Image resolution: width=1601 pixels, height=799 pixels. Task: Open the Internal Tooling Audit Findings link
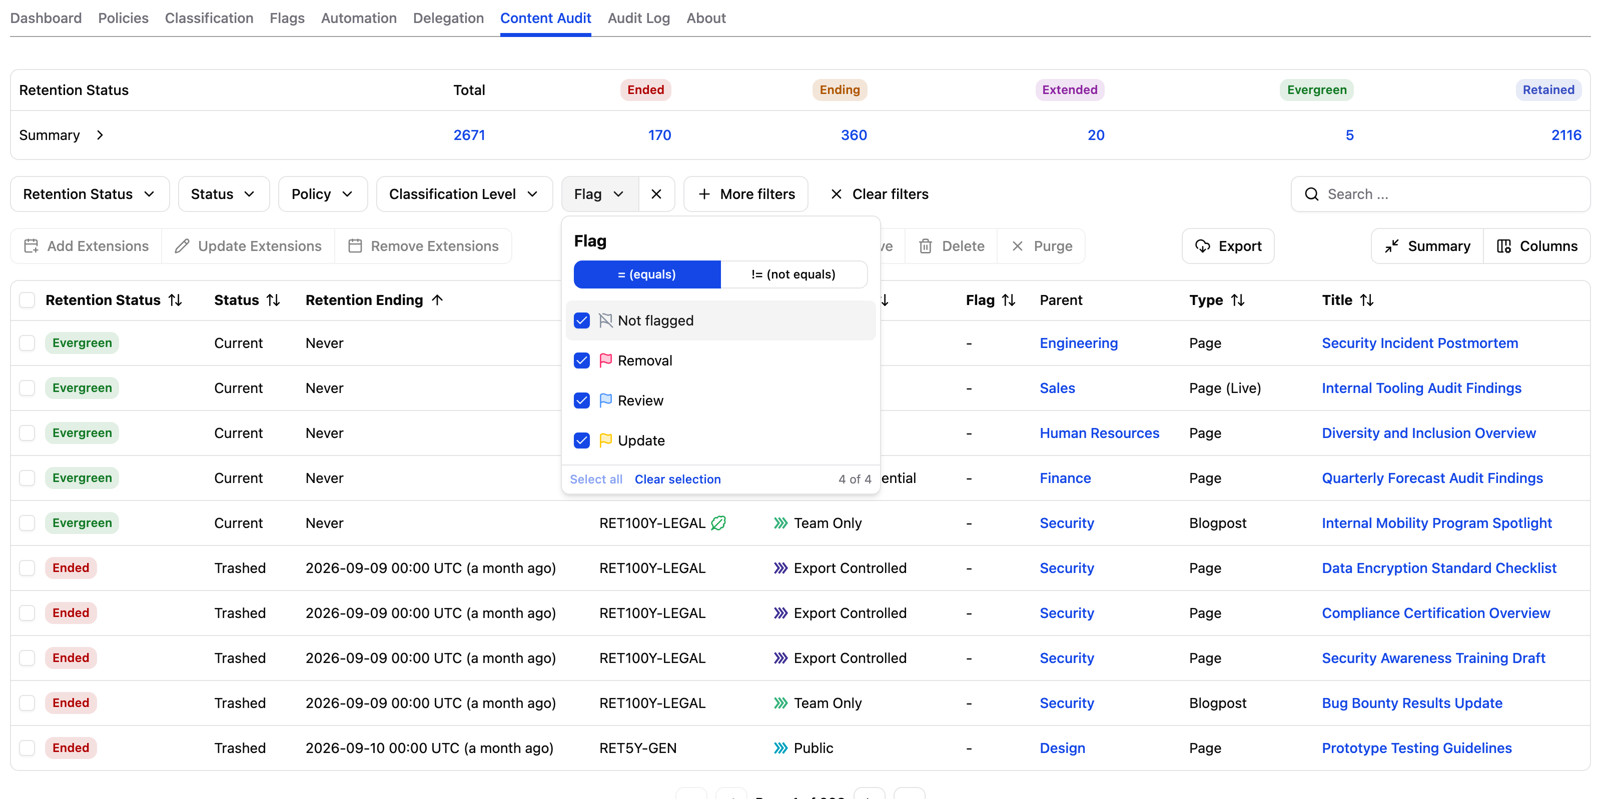pyautogui.click(x=1421, y=388)
